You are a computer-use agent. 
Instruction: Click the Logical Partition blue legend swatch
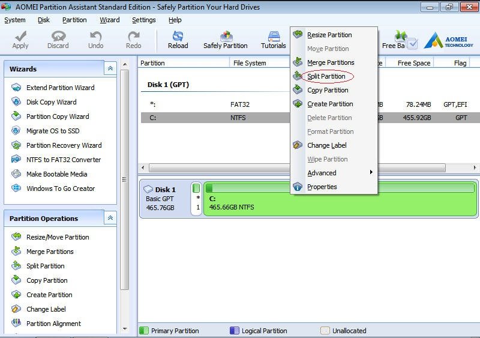pos(234,330)
